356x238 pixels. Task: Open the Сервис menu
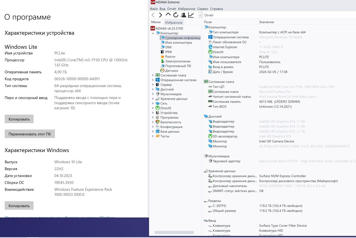[203, 9]
